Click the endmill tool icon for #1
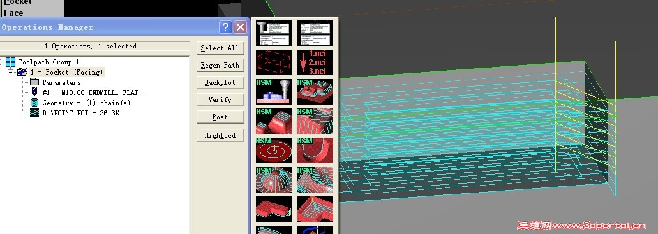 34,92
